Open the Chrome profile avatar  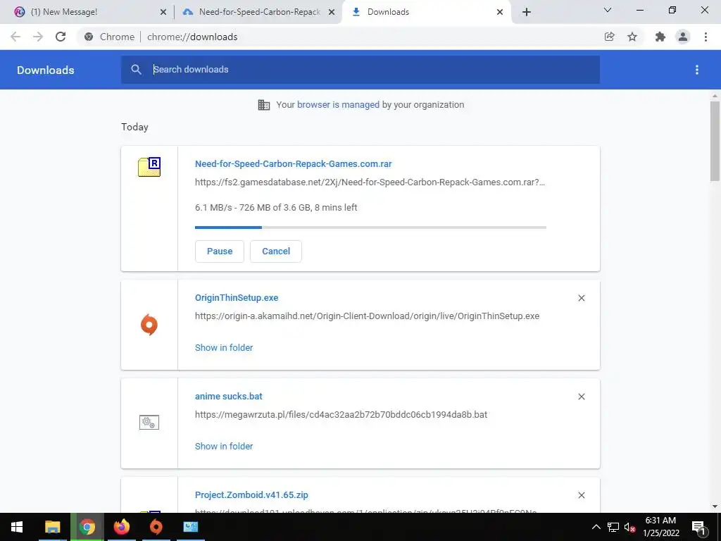(x=683, y=37)
